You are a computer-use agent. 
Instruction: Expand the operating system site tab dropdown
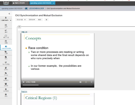(x=54, y=3)
